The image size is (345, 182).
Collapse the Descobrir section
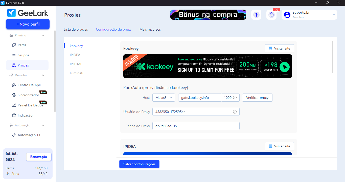tap(43, 75)
